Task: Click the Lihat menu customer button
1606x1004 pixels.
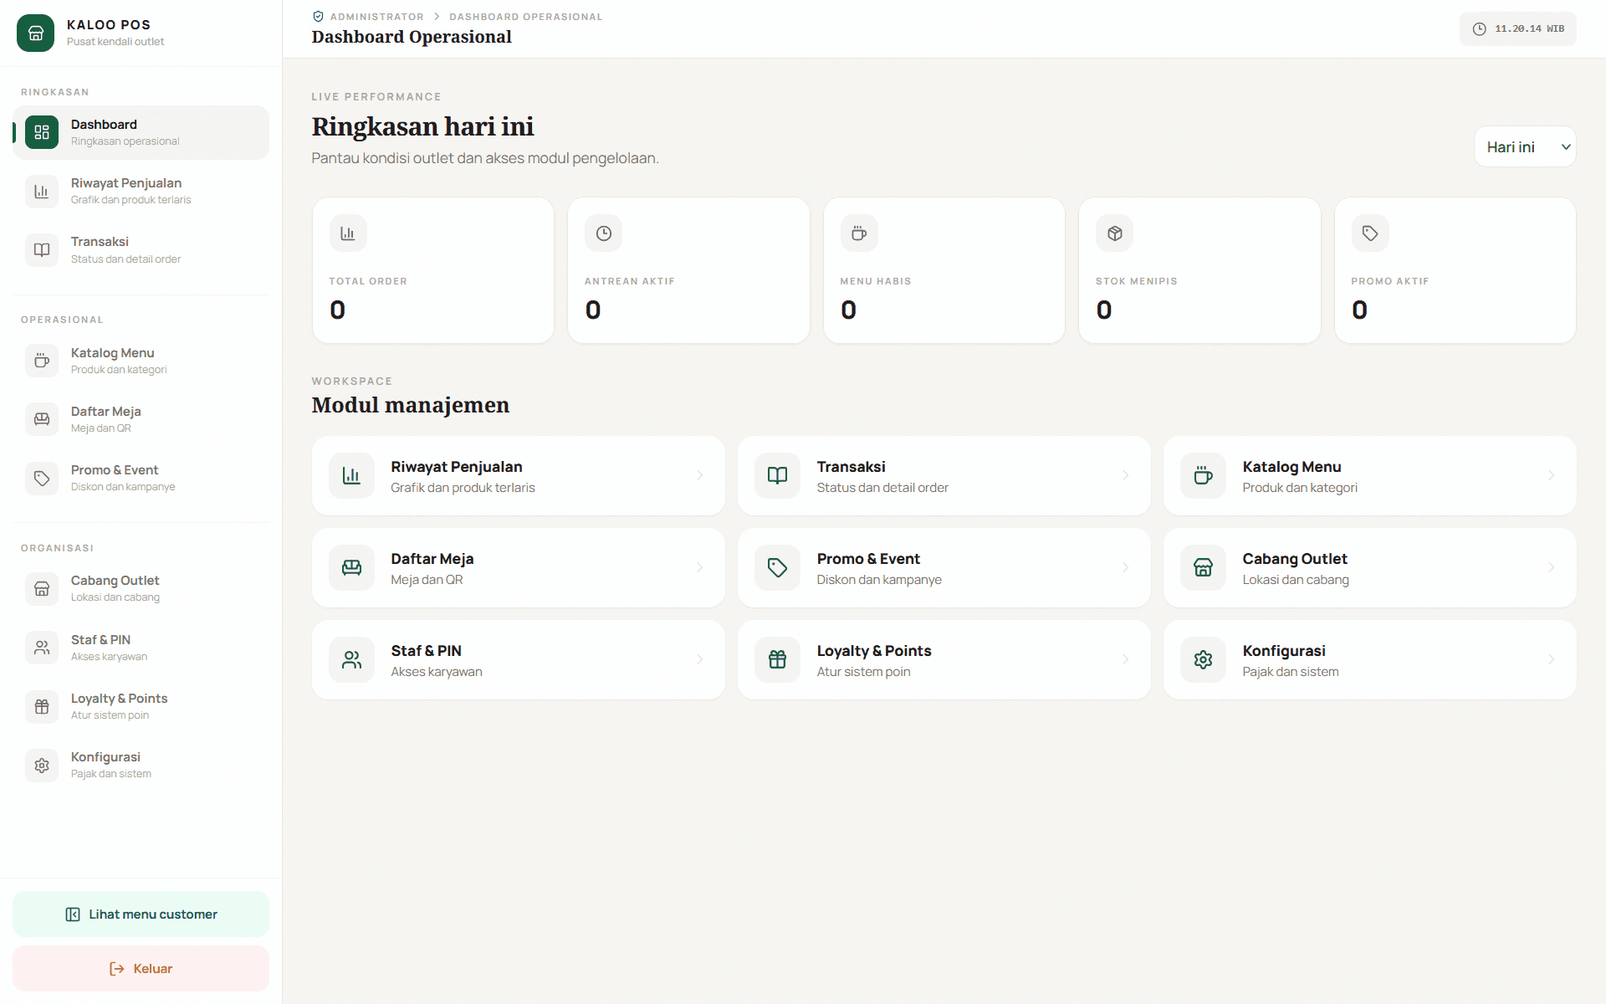Action: pyautogui.click(x=141, y=914)
